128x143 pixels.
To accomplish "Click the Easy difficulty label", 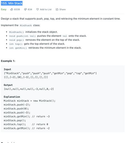I will (4, 9).
